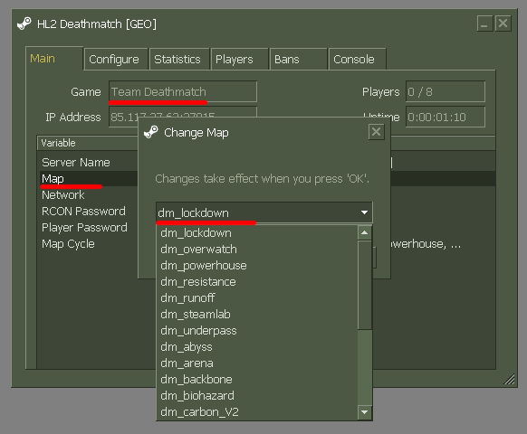Image resolution: width=527 pixels, height=434 pixels.
Task: Click the Uptime field showing 0:00:01:10
Action: point(446,117)
